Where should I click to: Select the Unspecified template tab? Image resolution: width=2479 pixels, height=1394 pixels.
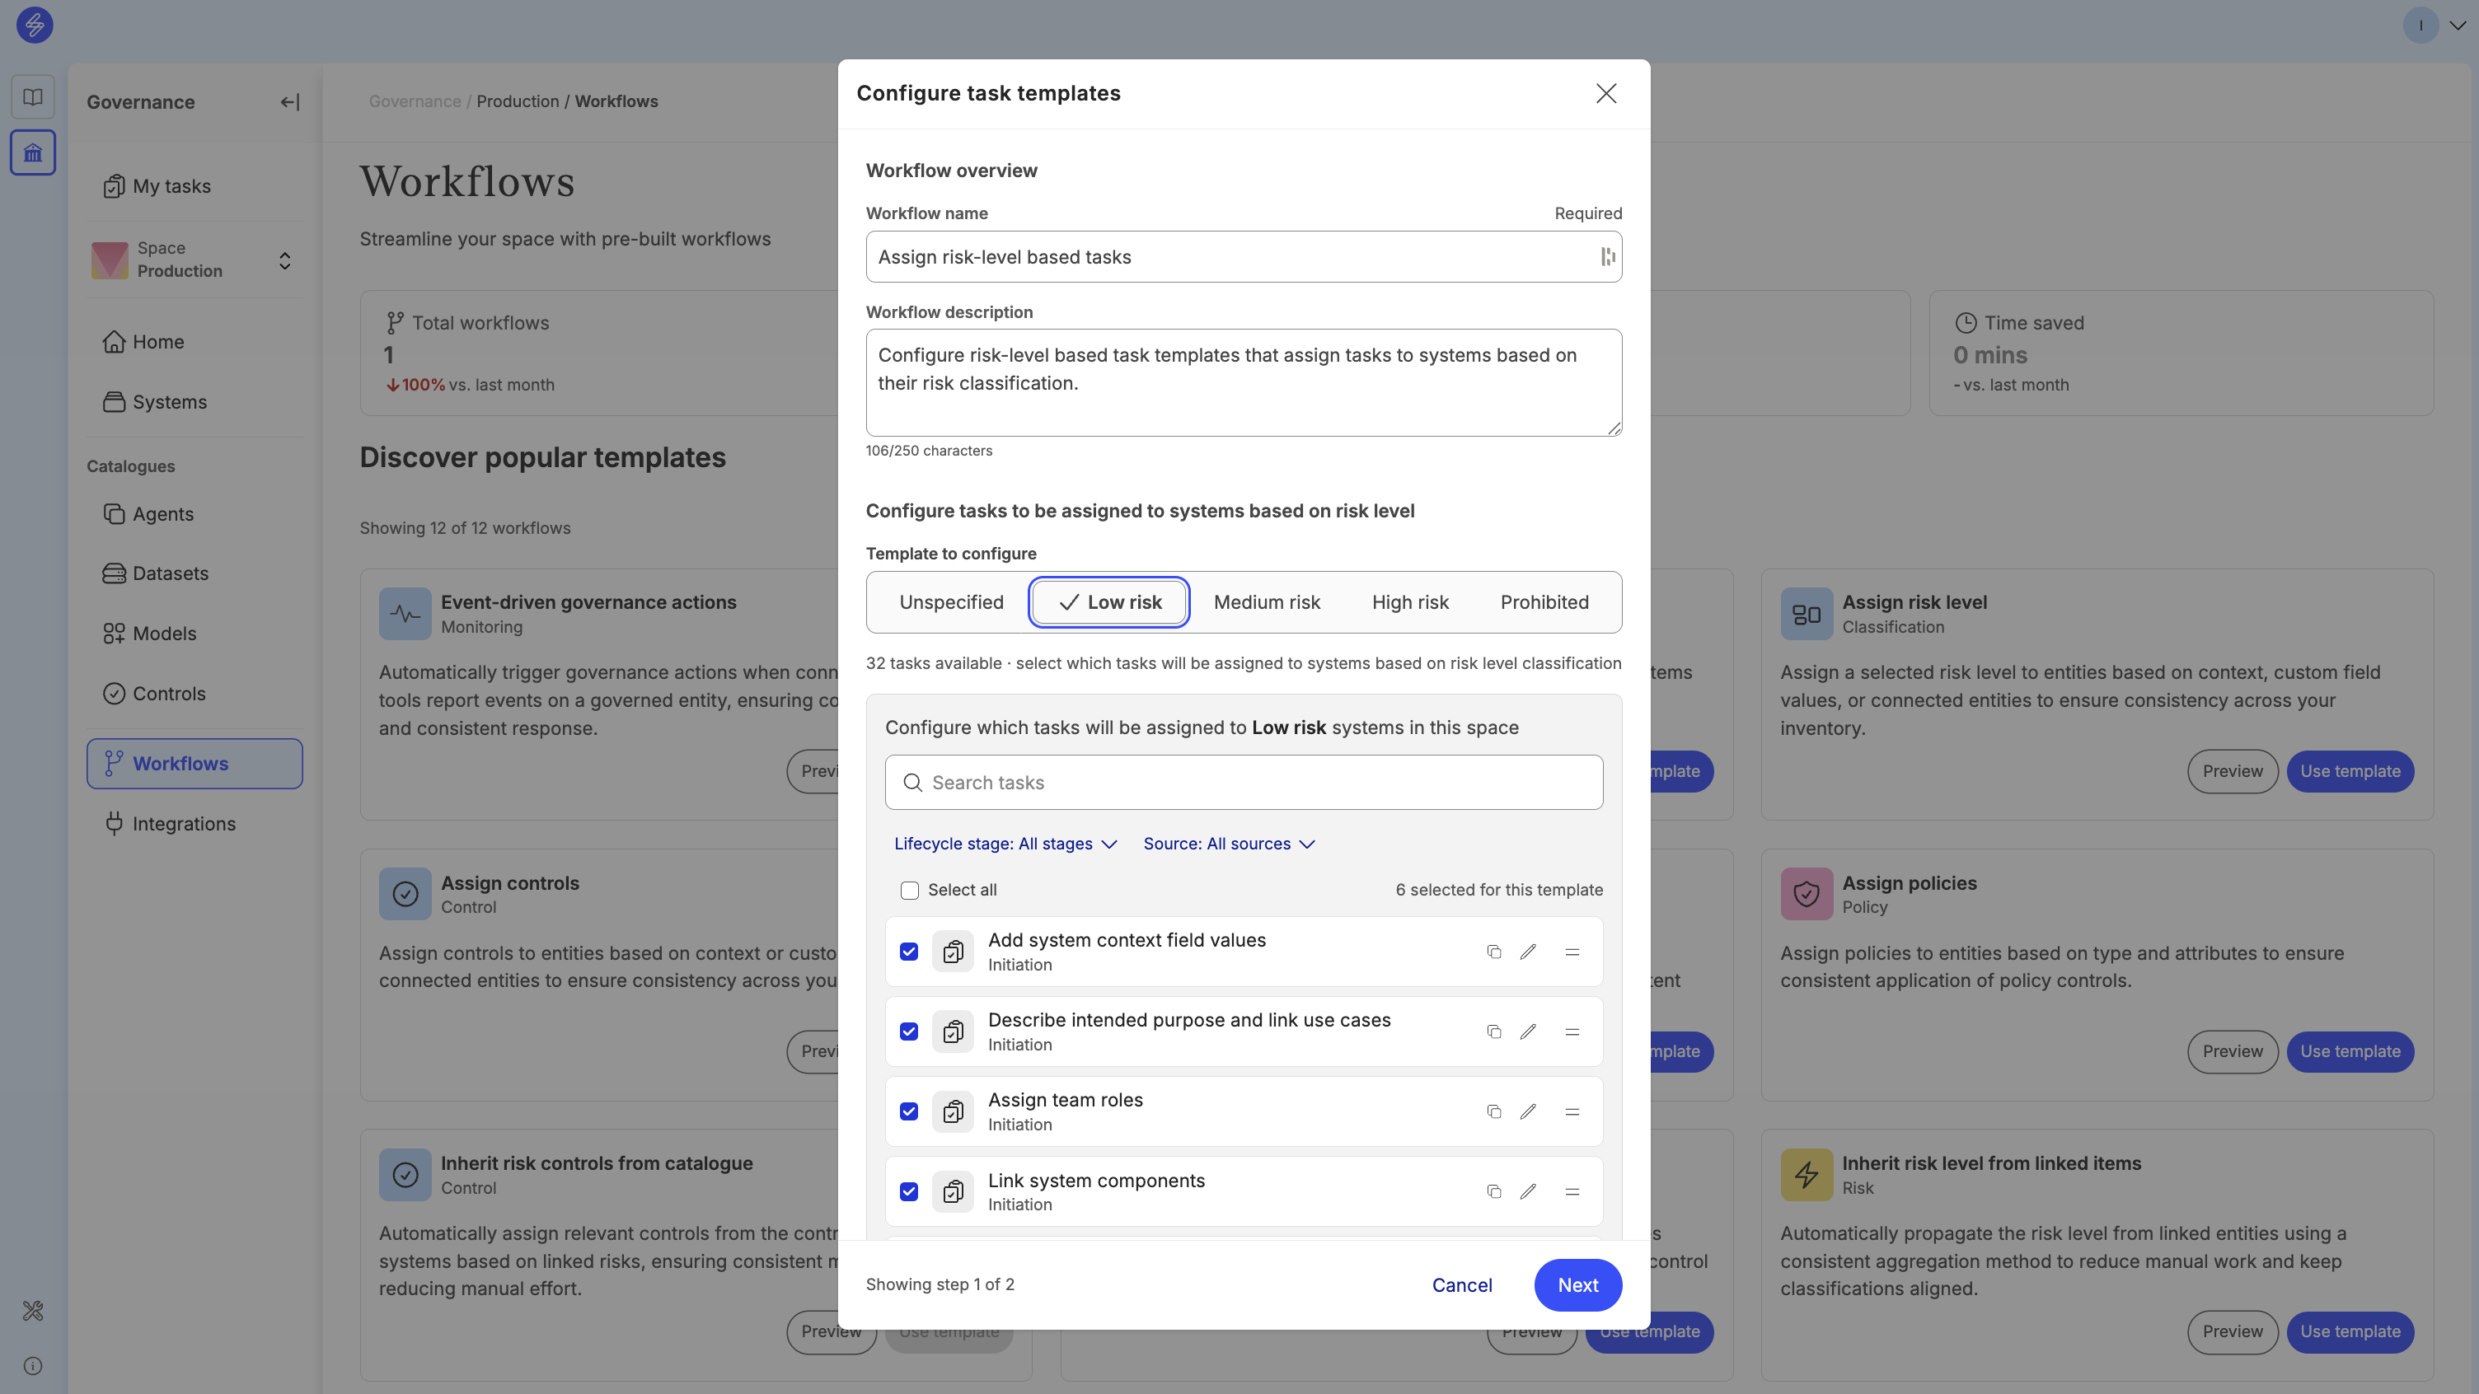coord(951,602)
